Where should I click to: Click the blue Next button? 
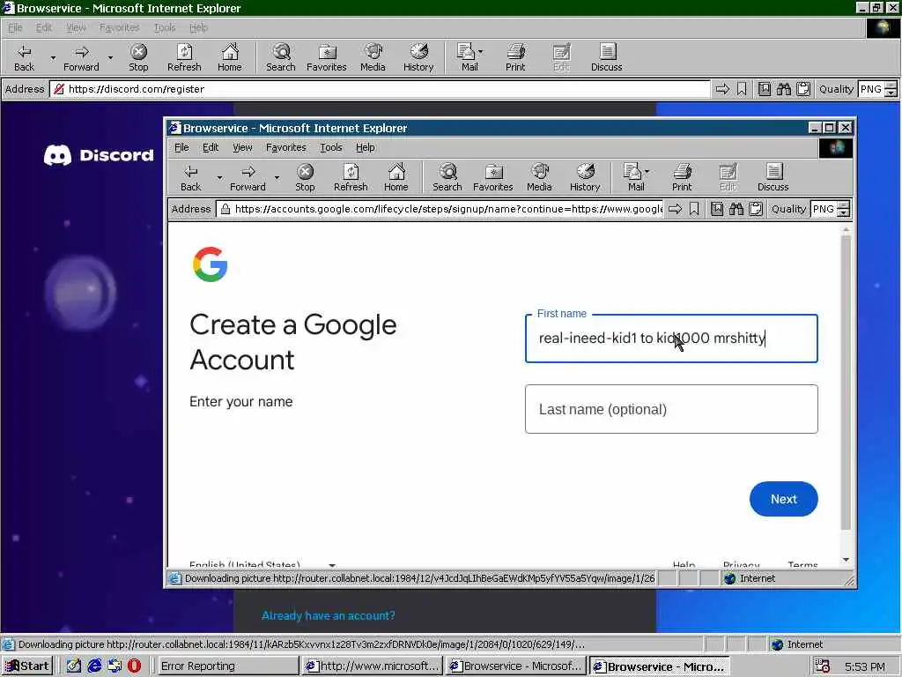(x=783, y=499)
